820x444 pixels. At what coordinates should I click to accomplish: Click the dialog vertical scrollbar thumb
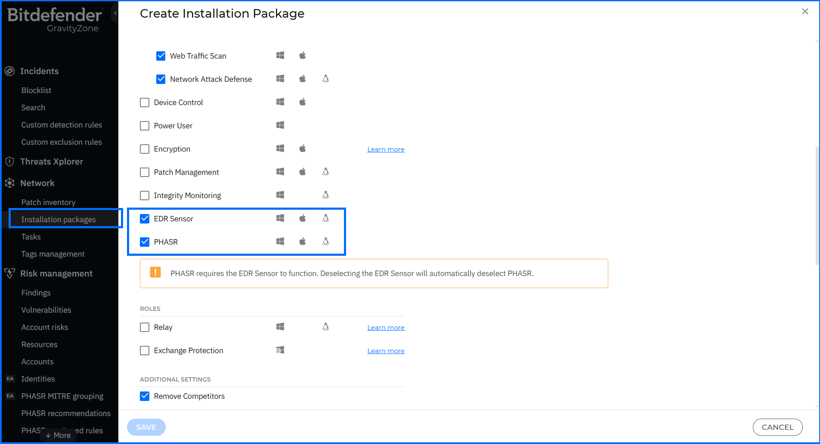[x=817, y=206]
